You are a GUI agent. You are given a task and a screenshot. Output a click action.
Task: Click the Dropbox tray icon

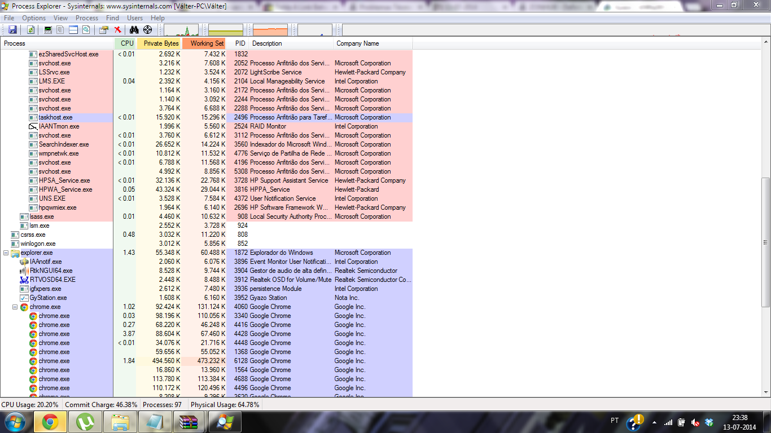[x=709, y=422]
